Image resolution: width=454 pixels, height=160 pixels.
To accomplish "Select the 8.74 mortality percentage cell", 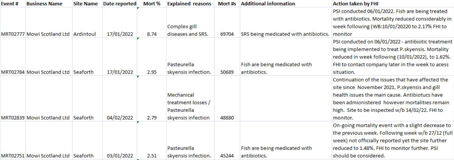I will [x=152, y=34].
